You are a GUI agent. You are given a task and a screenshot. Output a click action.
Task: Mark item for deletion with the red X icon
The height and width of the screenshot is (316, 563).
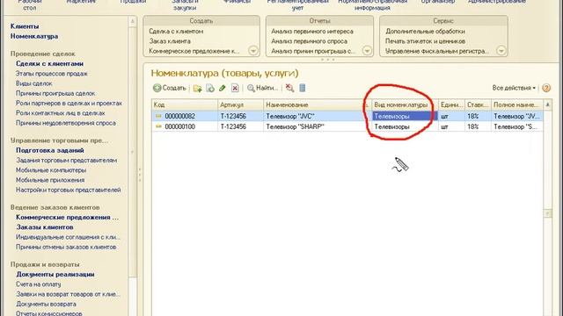(235, 88)
